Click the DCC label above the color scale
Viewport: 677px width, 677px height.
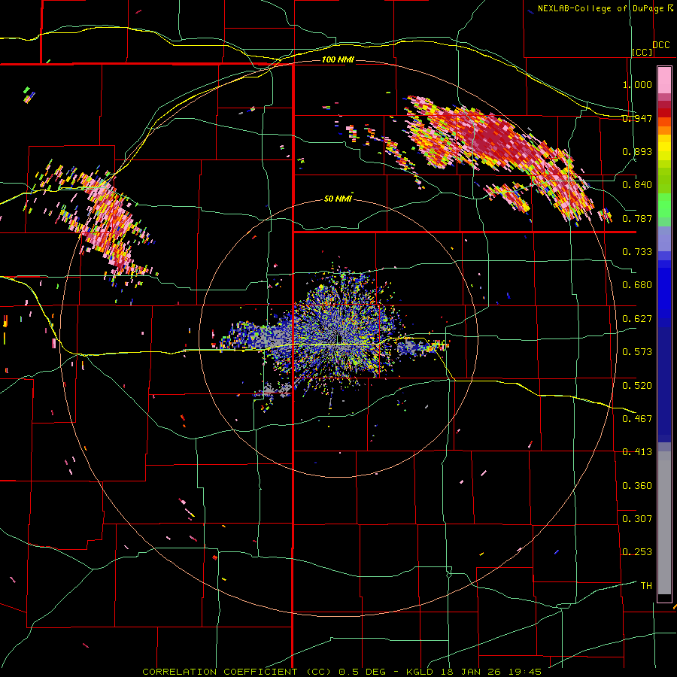click(x=661, y=45)
